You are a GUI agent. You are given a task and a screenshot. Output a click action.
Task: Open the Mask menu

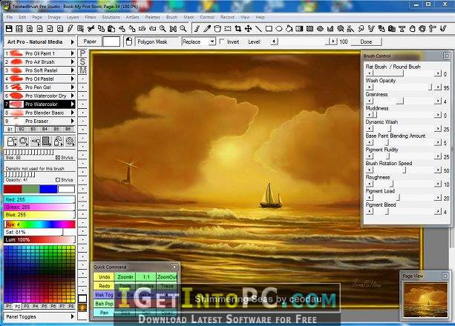[189, 17]
